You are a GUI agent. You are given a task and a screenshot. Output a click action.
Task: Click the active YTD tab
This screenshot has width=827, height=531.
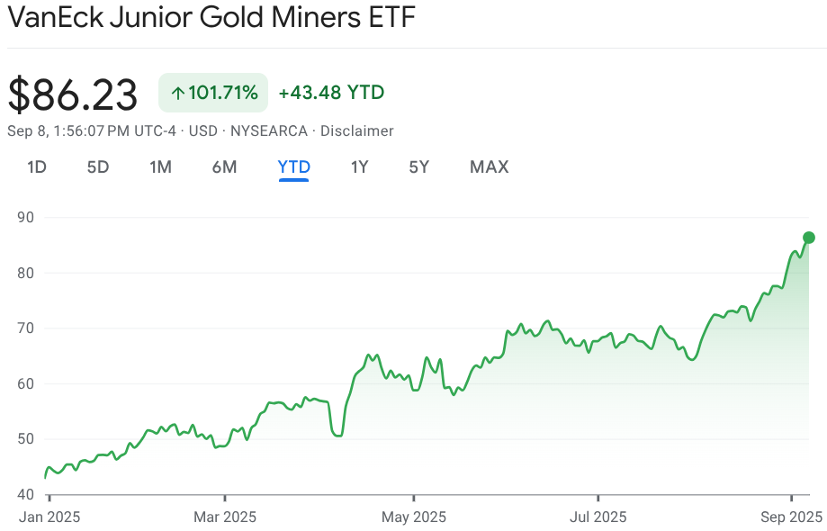coord(294,166)
